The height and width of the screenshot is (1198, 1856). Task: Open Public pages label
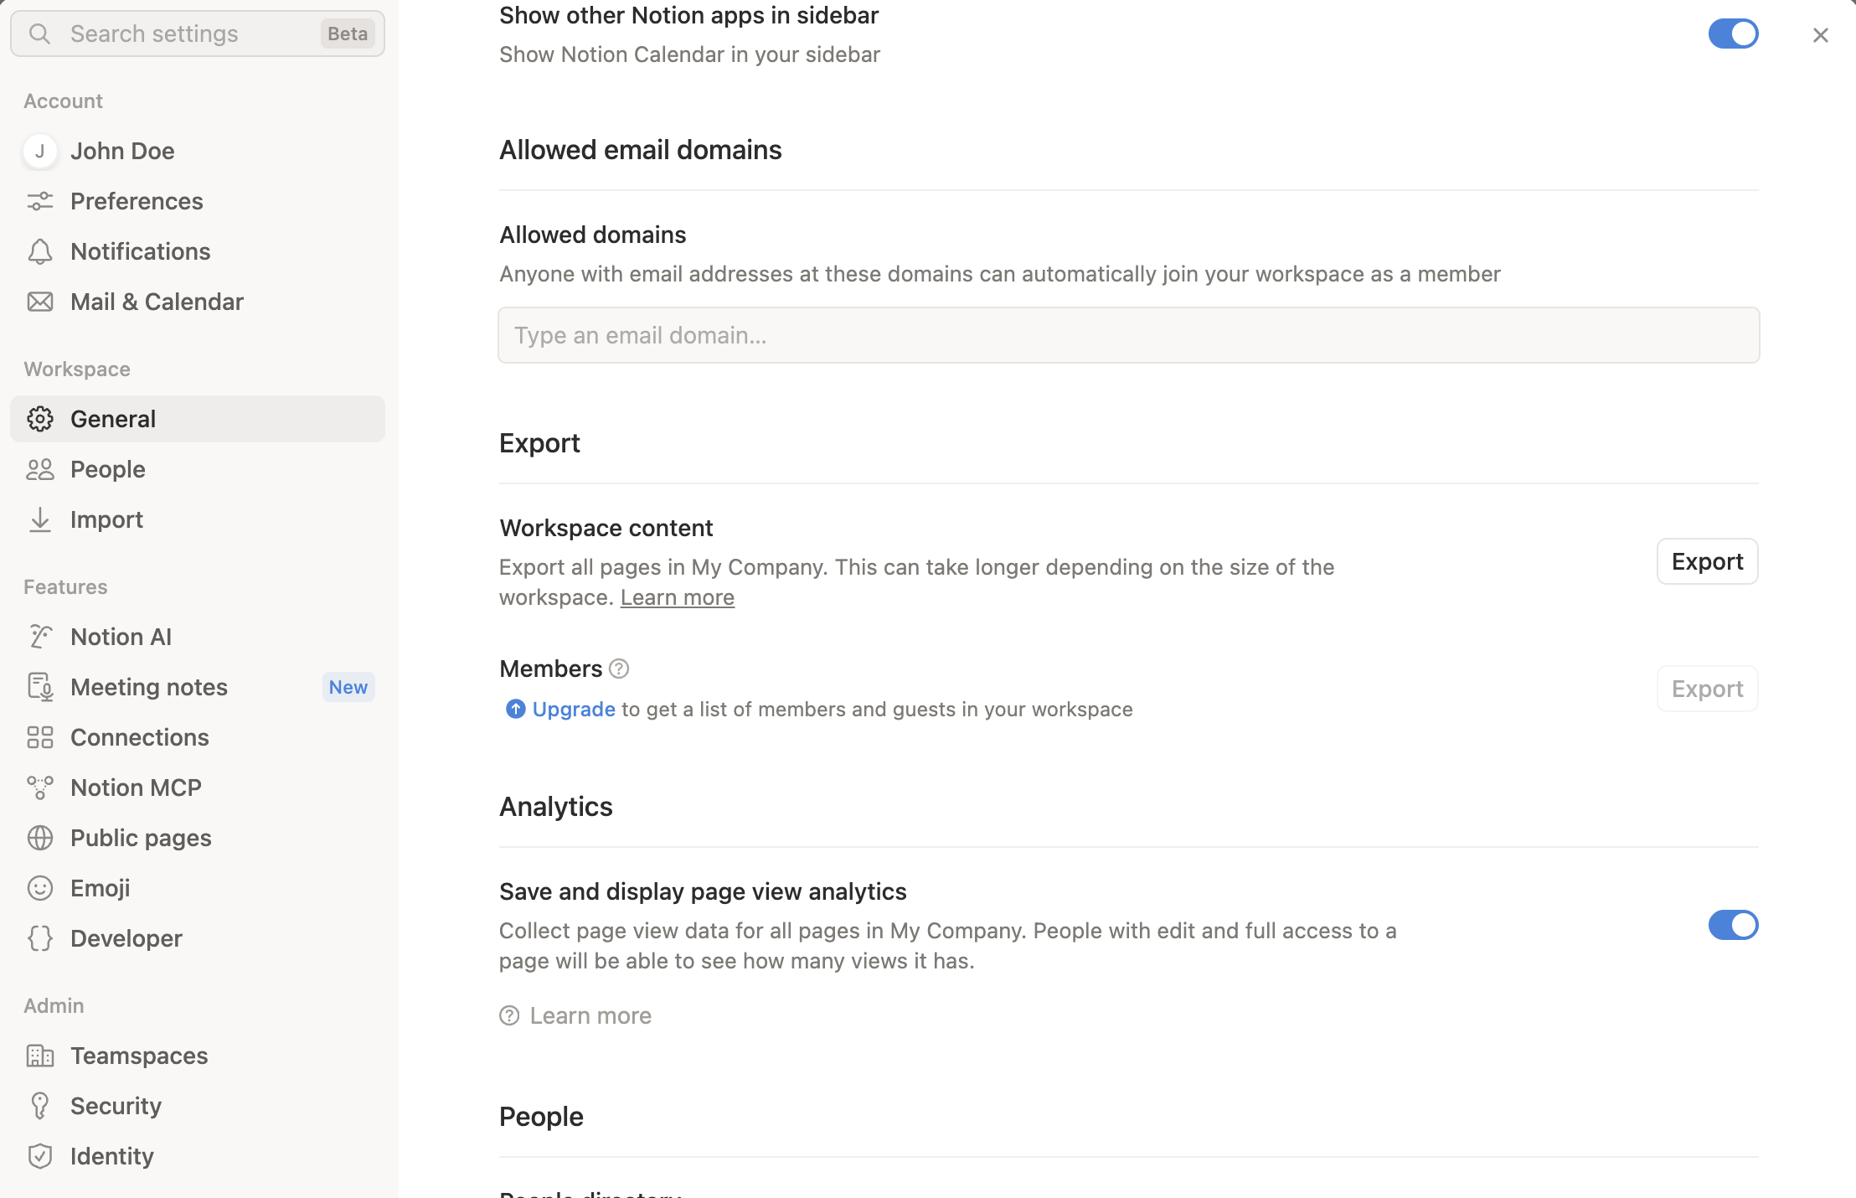[141, 838]
